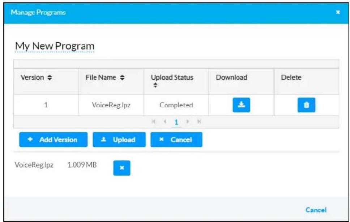The width and height of the screenshot is (350, 222).
Task: Click blue Cancel button next to Upload
Action: click(176, 140)
